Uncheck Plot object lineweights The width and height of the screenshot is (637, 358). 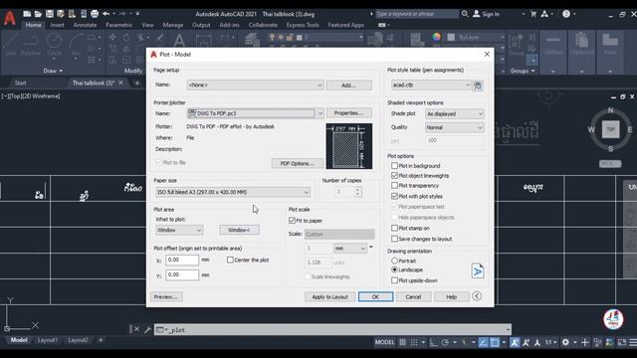coord(394,175)
